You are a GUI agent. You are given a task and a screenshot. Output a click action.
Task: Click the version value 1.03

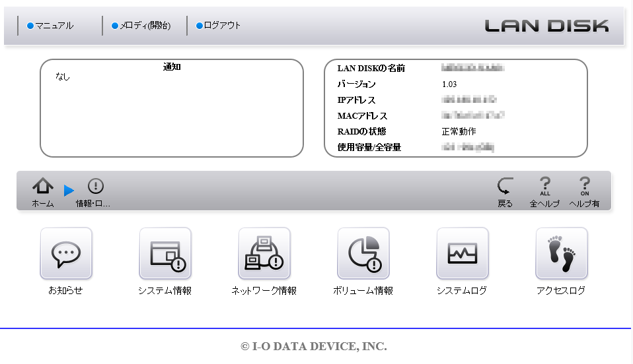pos(449,84)
